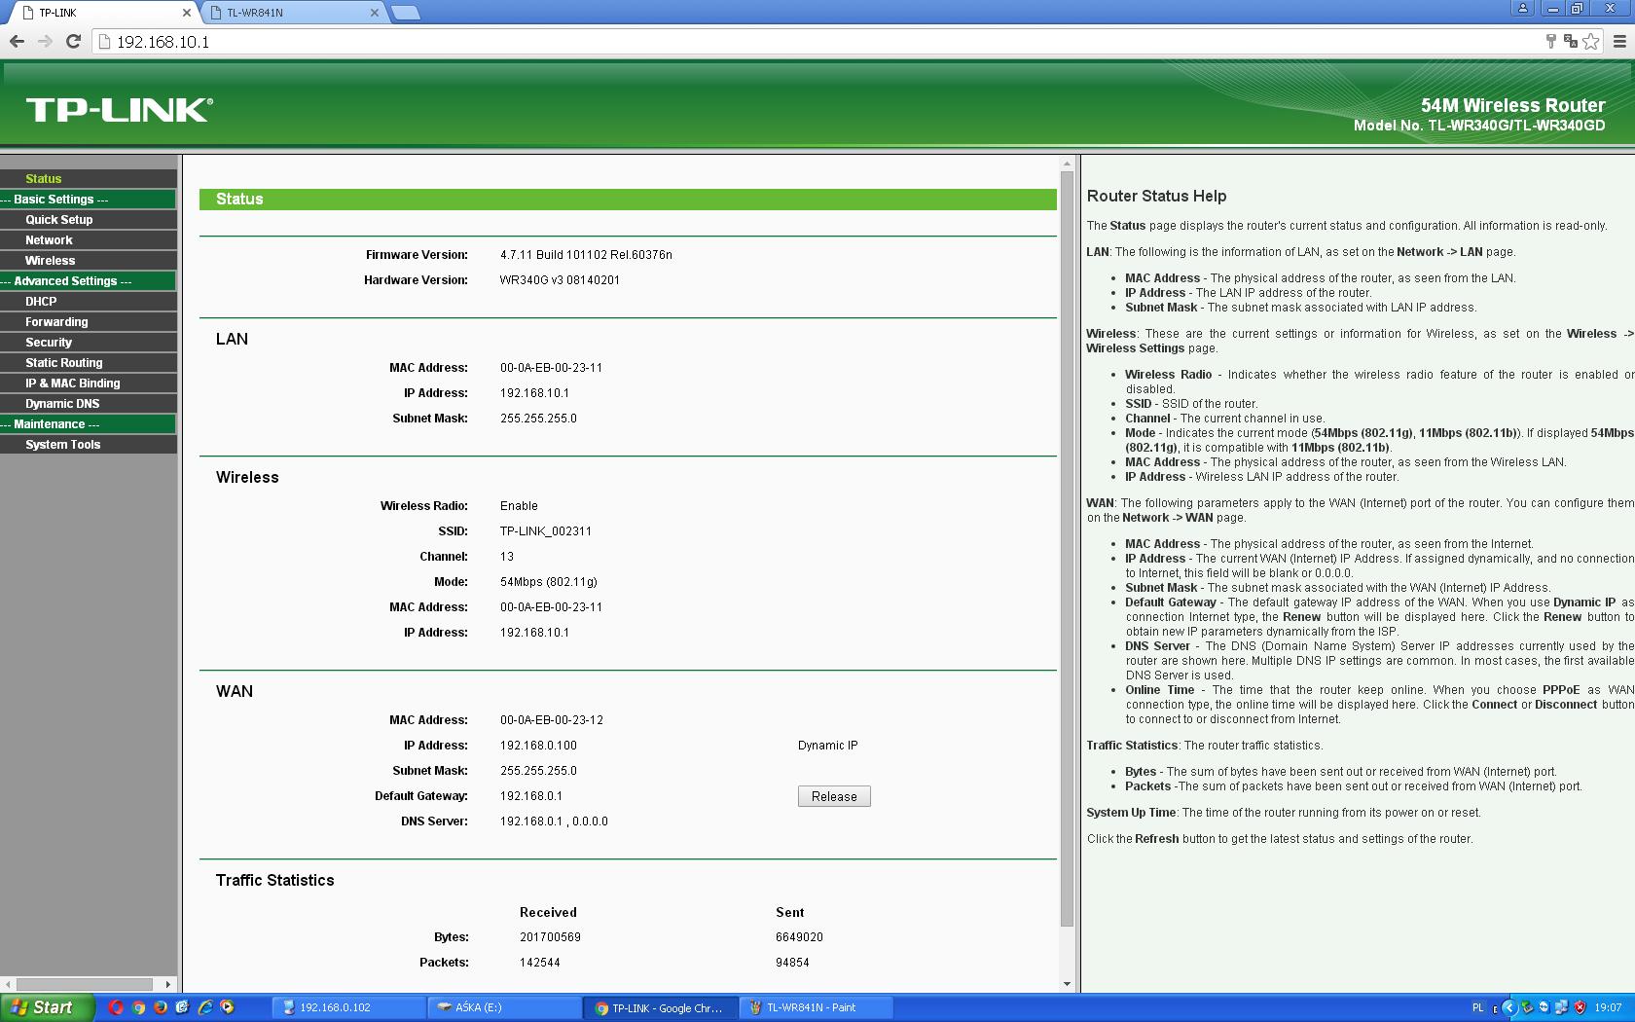The image size is (1635, 1022).
Task: Open Quick Setup in the sidebar
Action: (88, 220)
